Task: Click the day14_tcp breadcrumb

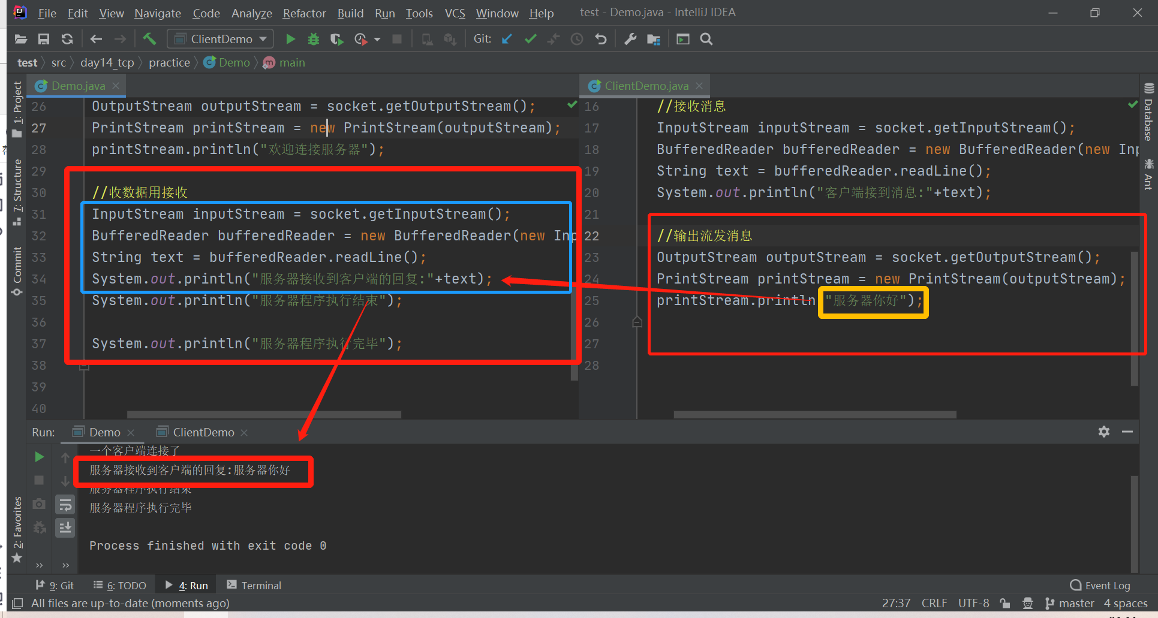Action: point(107,62)
